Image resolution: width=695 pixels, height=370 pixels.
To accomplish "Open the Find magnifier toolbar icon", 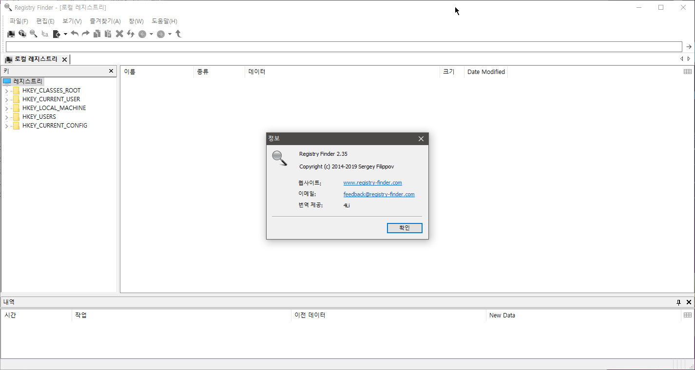I will click(x=34, y=34).
